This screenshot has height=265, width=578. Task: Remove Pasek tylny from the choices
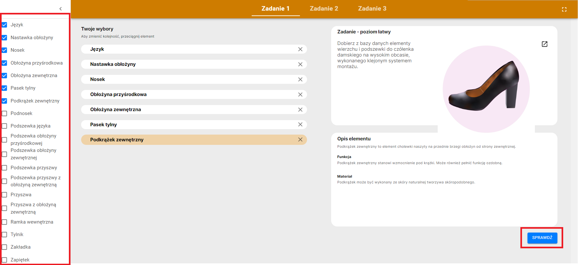pos(300,125)
